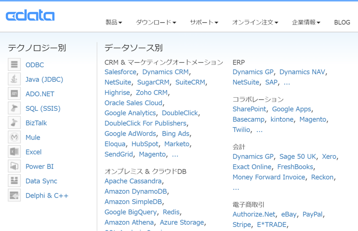Open the DoubleClick For Publishers link
Viewport: 358px width, 231px height.
click(x=146, y=123)
